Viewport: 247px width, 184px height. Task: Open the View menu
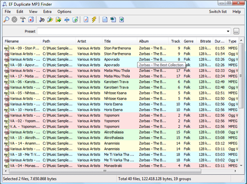coord(33,11)
